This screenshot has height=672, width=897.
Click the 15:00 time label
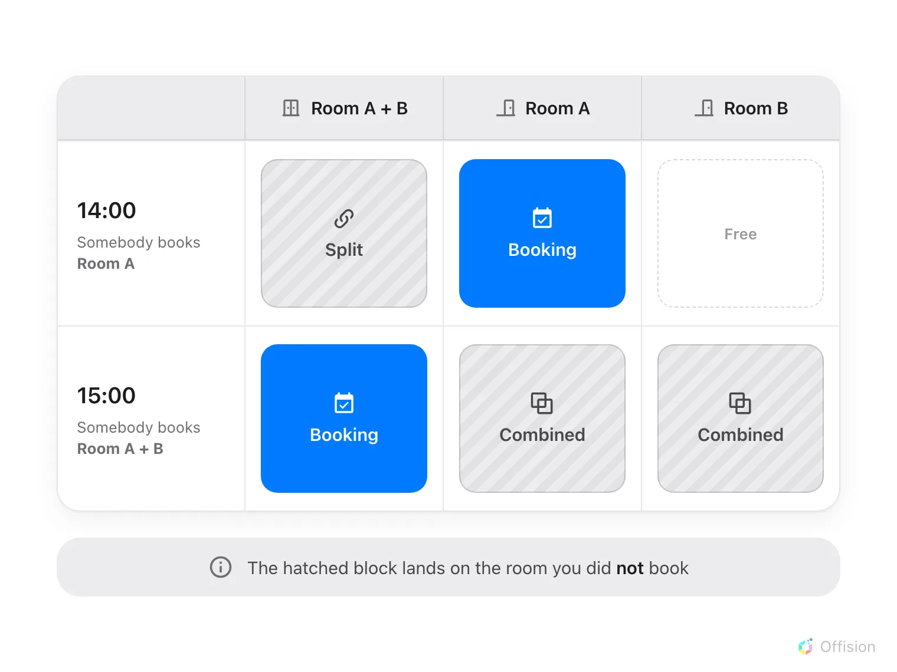click(107, 396)
